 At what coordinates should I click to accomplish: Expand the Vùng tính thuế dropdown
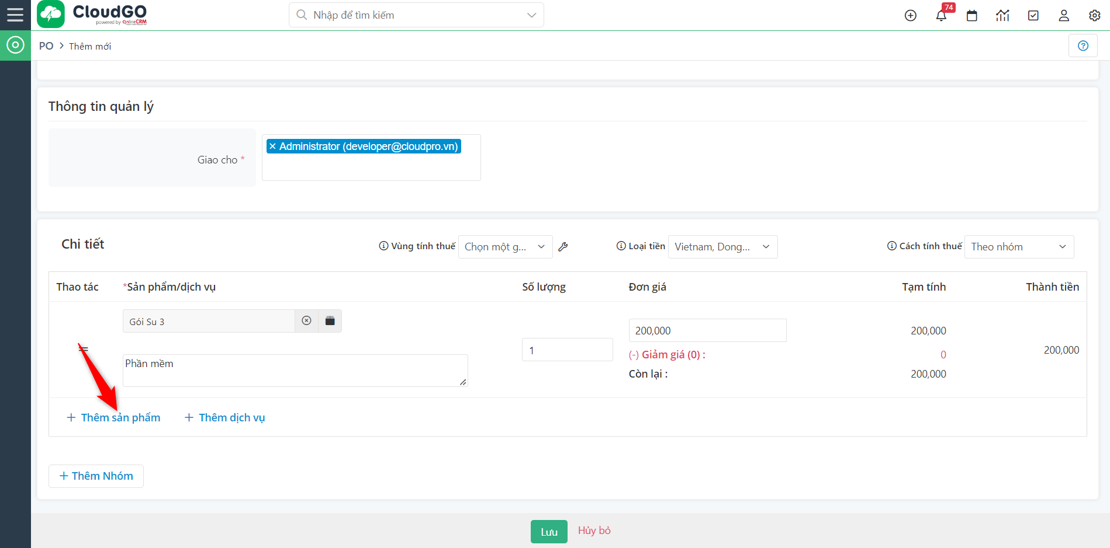504,247
